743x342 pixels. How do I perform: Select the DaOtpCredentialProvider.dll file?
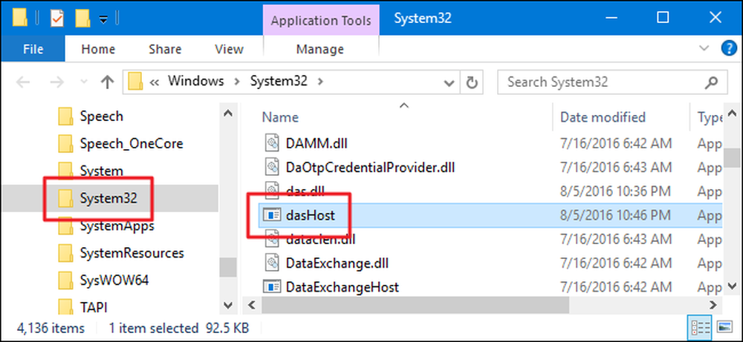pos(371,167)
